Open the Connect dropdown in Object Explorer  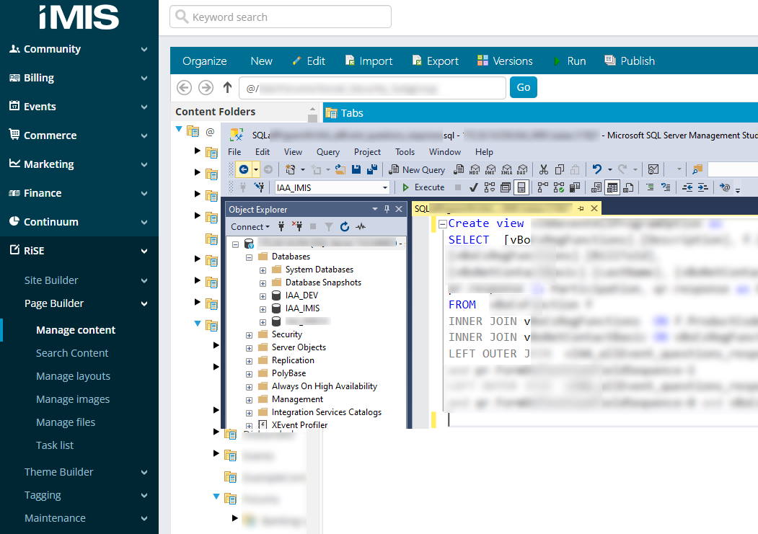point(250,226)
